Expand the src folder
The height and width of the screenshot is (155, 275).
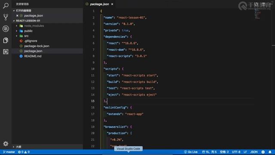(x=17, y=36)
